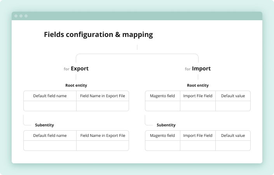274x175 pixels.
Task: Click empty cell under Subentity Magento field
Action: tap(162, 145)
